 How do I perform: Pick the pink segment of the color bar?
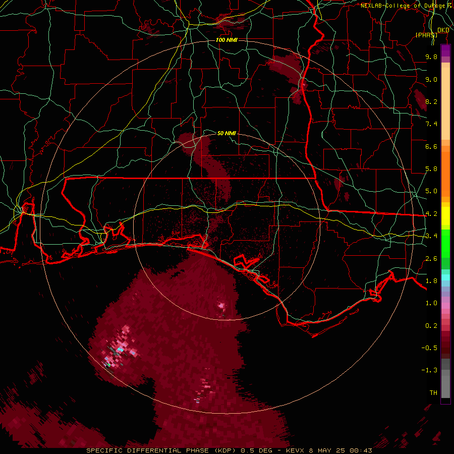click(x=445, y=306)
